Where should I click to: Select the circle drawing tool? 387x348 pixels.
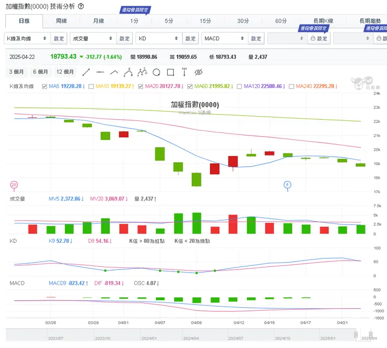(156, 72)
